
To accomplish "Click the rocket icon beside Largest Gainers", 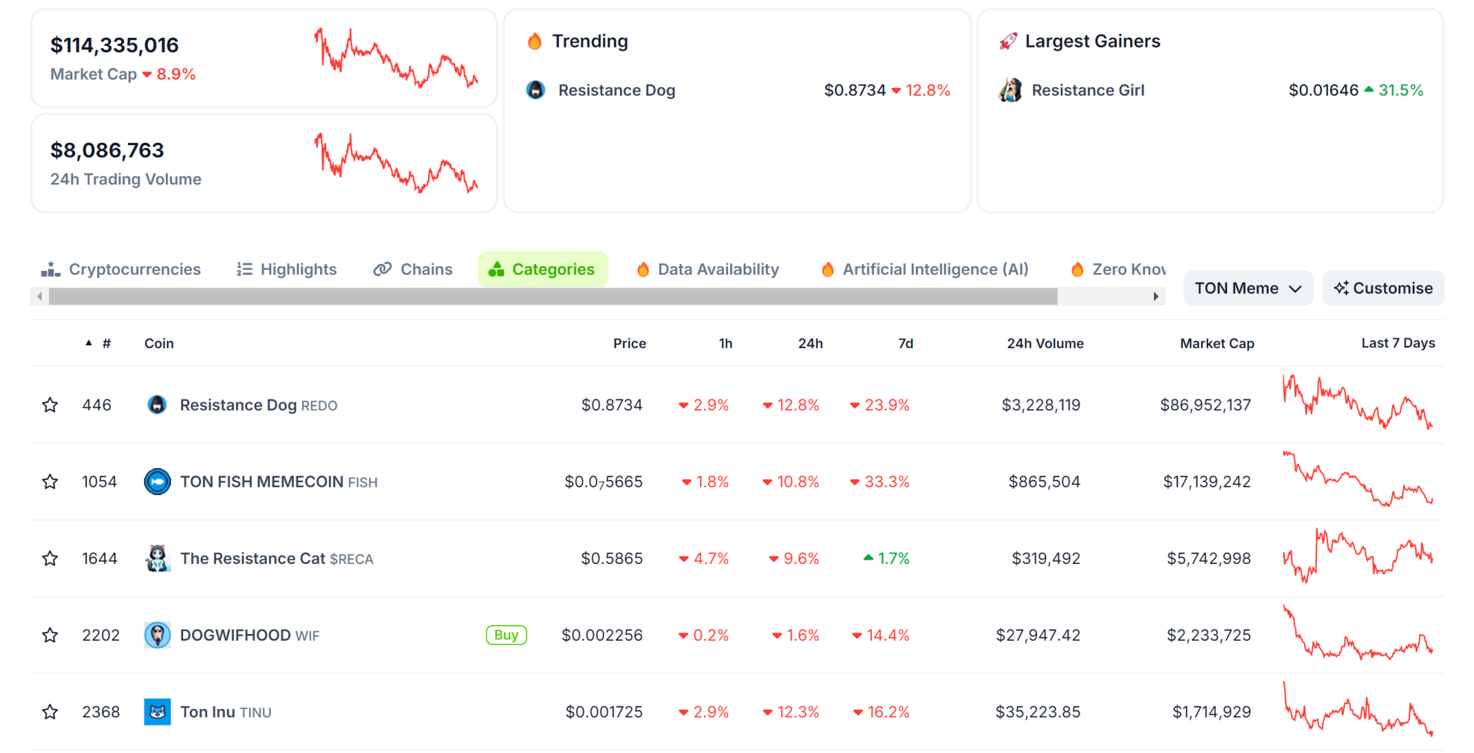I will (x=1010, y=41).
